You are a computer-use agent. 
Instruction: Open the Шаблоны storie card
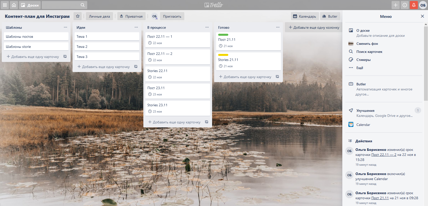[x=36, y=46]
